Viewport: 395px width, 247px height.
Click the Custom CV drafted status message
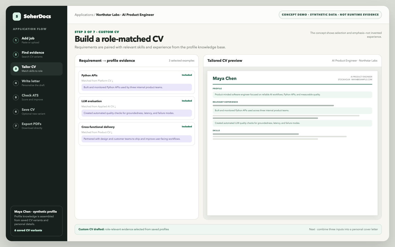point(124,229)
